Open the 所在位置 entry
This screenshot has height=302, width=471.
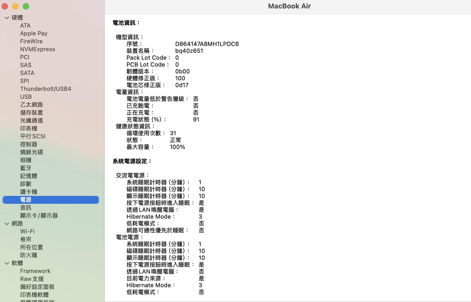point(32,247)
